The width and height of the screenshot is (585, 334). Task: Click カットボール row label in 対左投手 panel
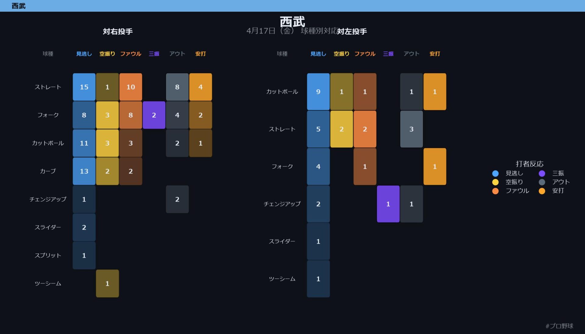pos(282,92)
